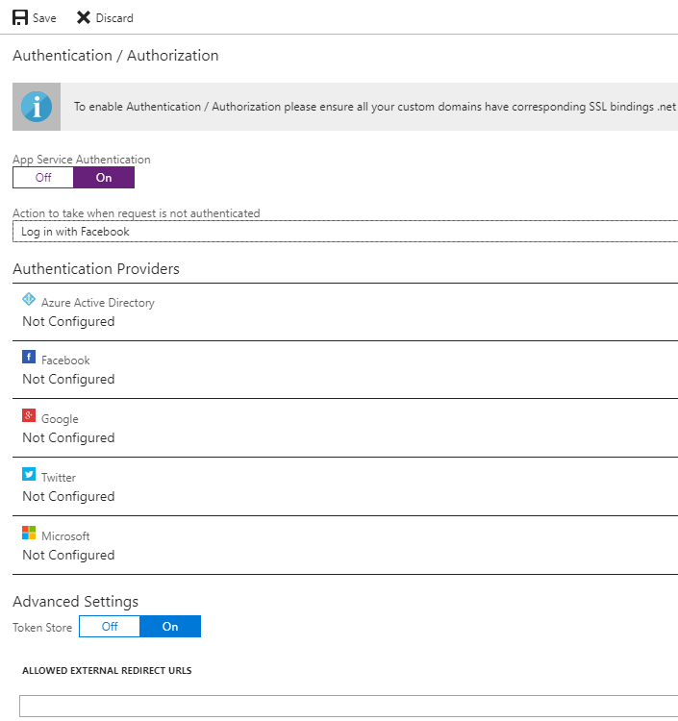
Task: Click the Twitter bird icon
Action: tap(29, 474)
